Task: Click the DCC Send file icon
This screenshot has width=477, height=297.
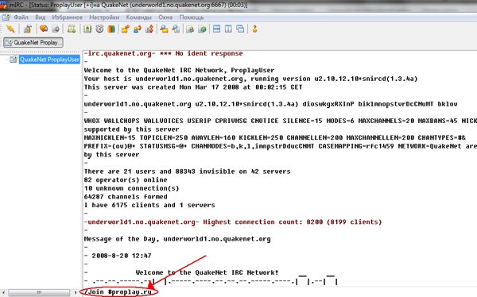Action: click(x=126, y=29)
